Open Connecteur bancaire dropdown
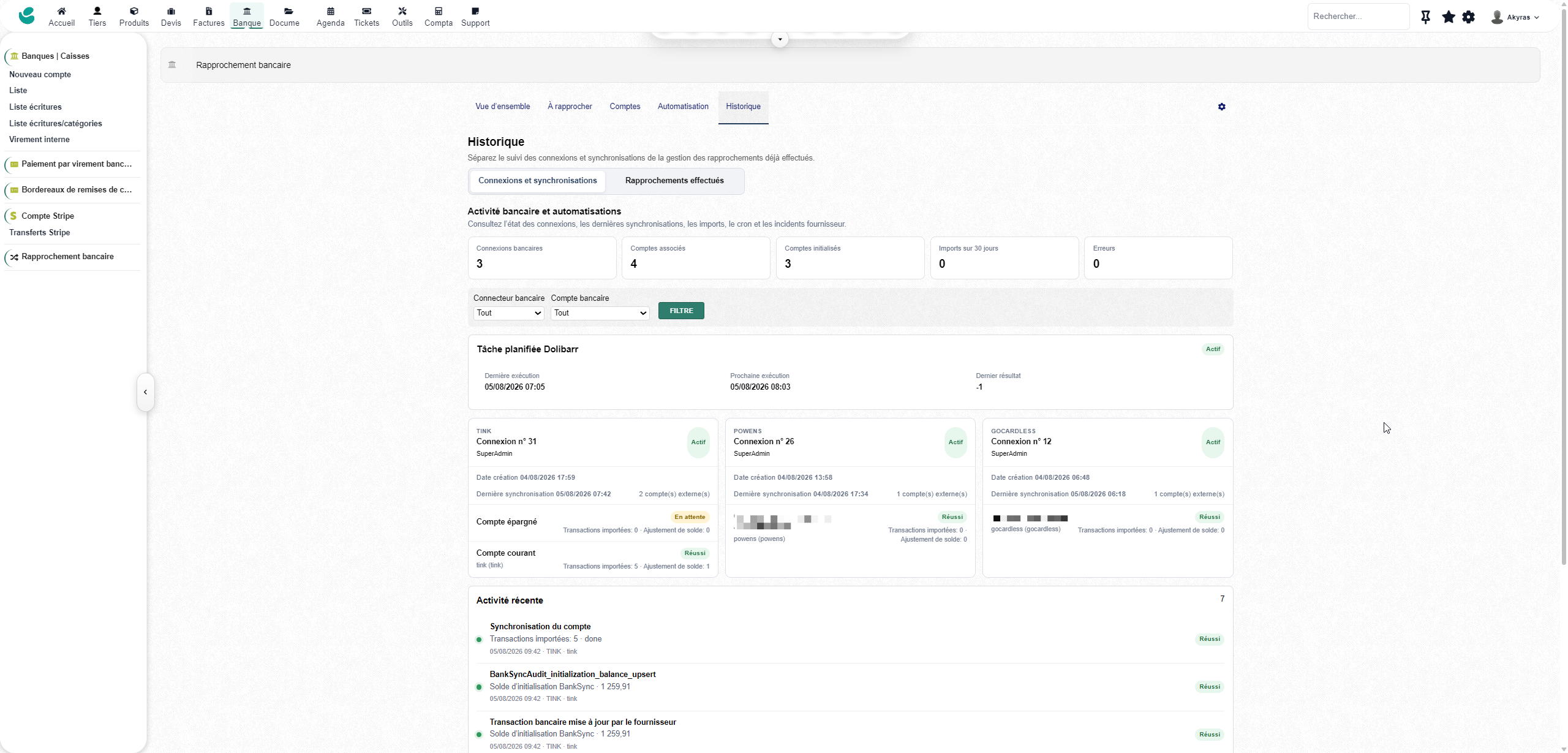The width and height of the screenshot is (1568, 753). tap(508, 313)
